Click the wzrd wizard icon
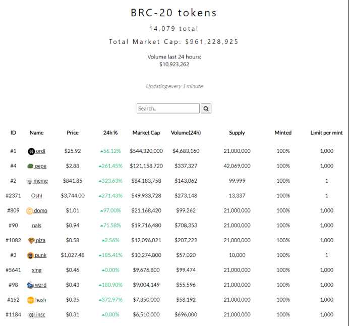349x326 pixels. click(x=30, y=285)
